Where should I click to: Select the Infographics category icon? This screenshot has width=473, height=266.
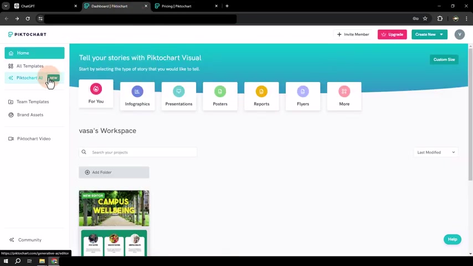coord(137,91)
